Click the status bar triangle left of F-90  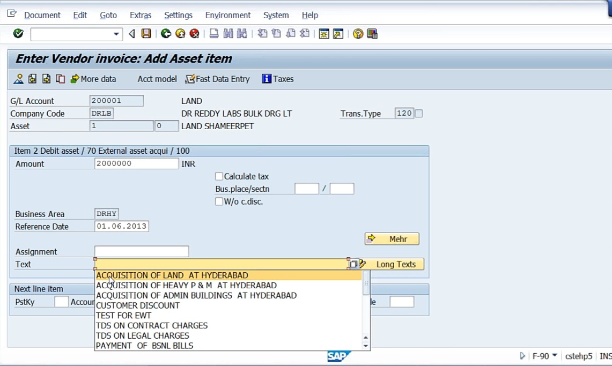tap(522, 356)
